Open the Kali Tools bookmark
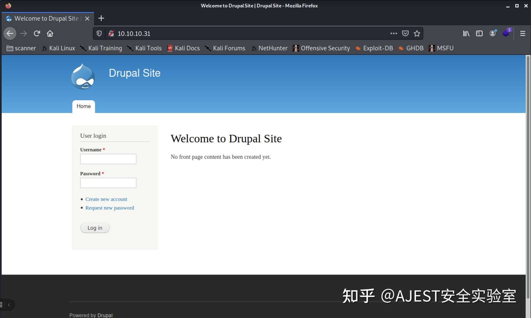Image resolution: width=531 pixels, height=318 pixels. pos(145,48)
